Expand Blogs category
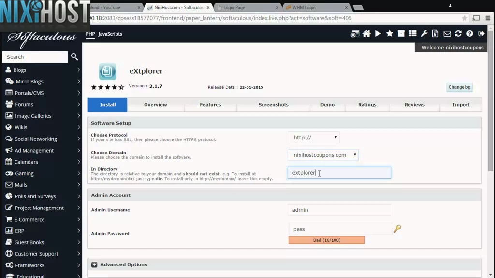The image size is (495, 278). pyautogui.click(x=43, y=70)
